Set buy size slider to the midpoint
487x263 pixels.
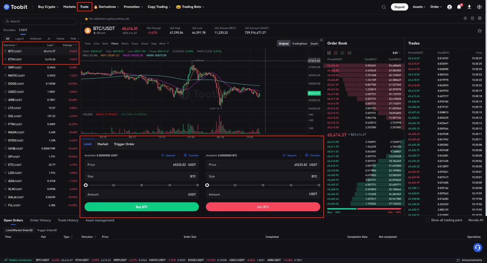[142, 185]
